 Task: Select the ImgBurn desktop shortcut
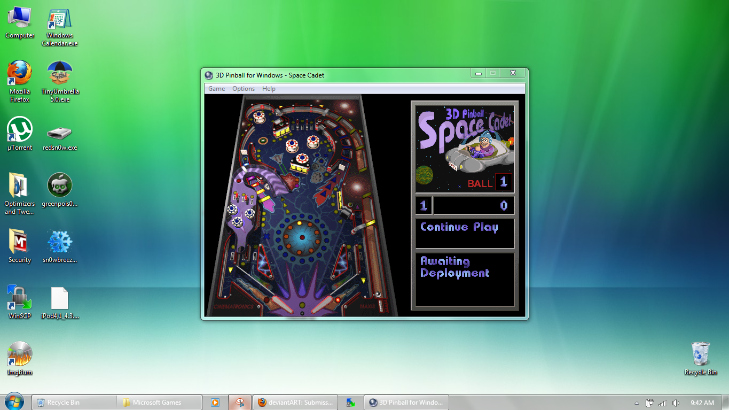point(20,358)
